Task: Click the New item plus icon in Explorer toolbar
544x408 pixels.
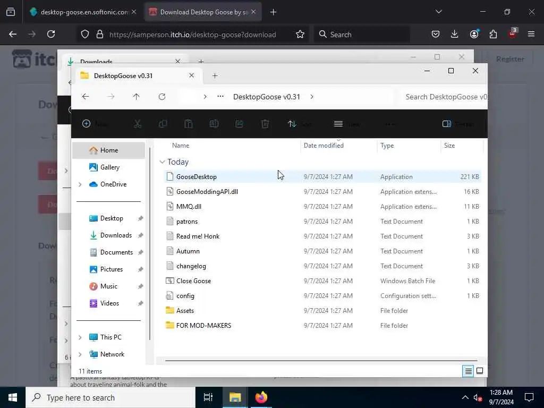Action: (87, 124)
